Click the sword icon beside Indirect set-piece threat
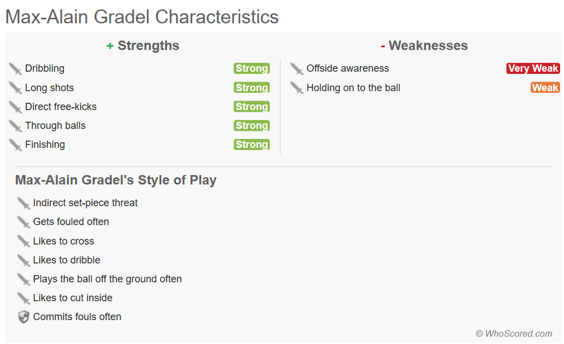This screenshot has width=564, height=344. click(x=23, y=203)
